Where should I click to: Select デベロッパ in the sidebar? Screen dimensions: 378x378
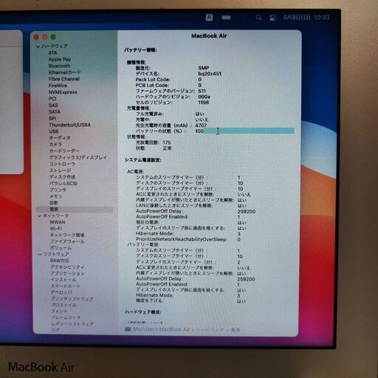tap(61, 292)
